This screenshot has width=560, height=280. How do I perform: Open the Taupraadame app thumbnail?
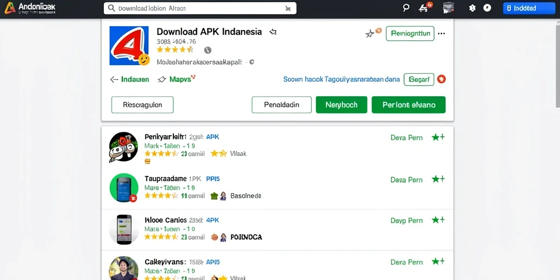coord(124,188)
